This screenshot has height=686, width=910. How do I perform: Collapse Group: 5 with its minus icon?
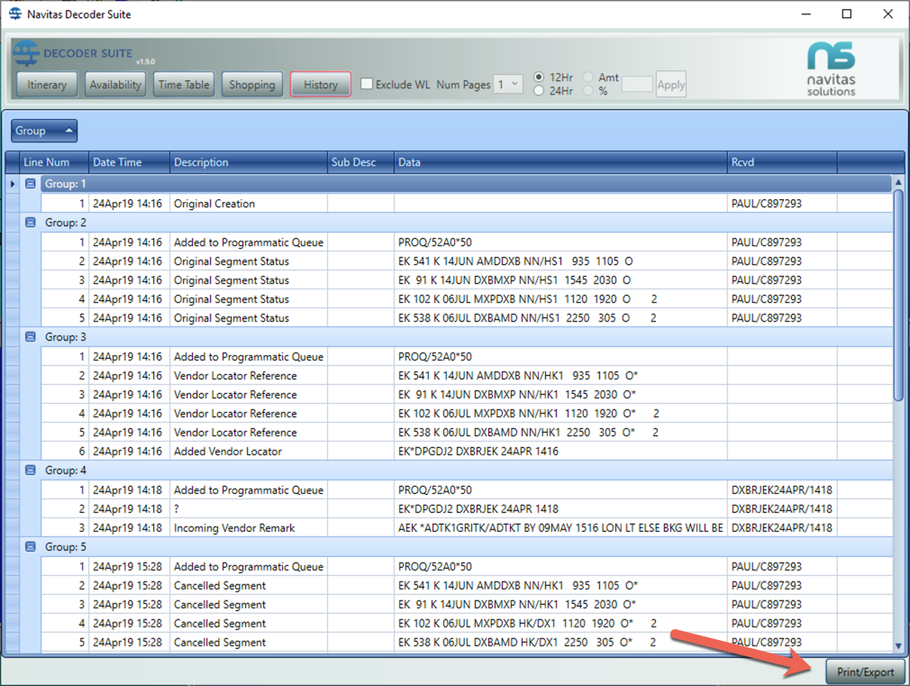[31, 546]
